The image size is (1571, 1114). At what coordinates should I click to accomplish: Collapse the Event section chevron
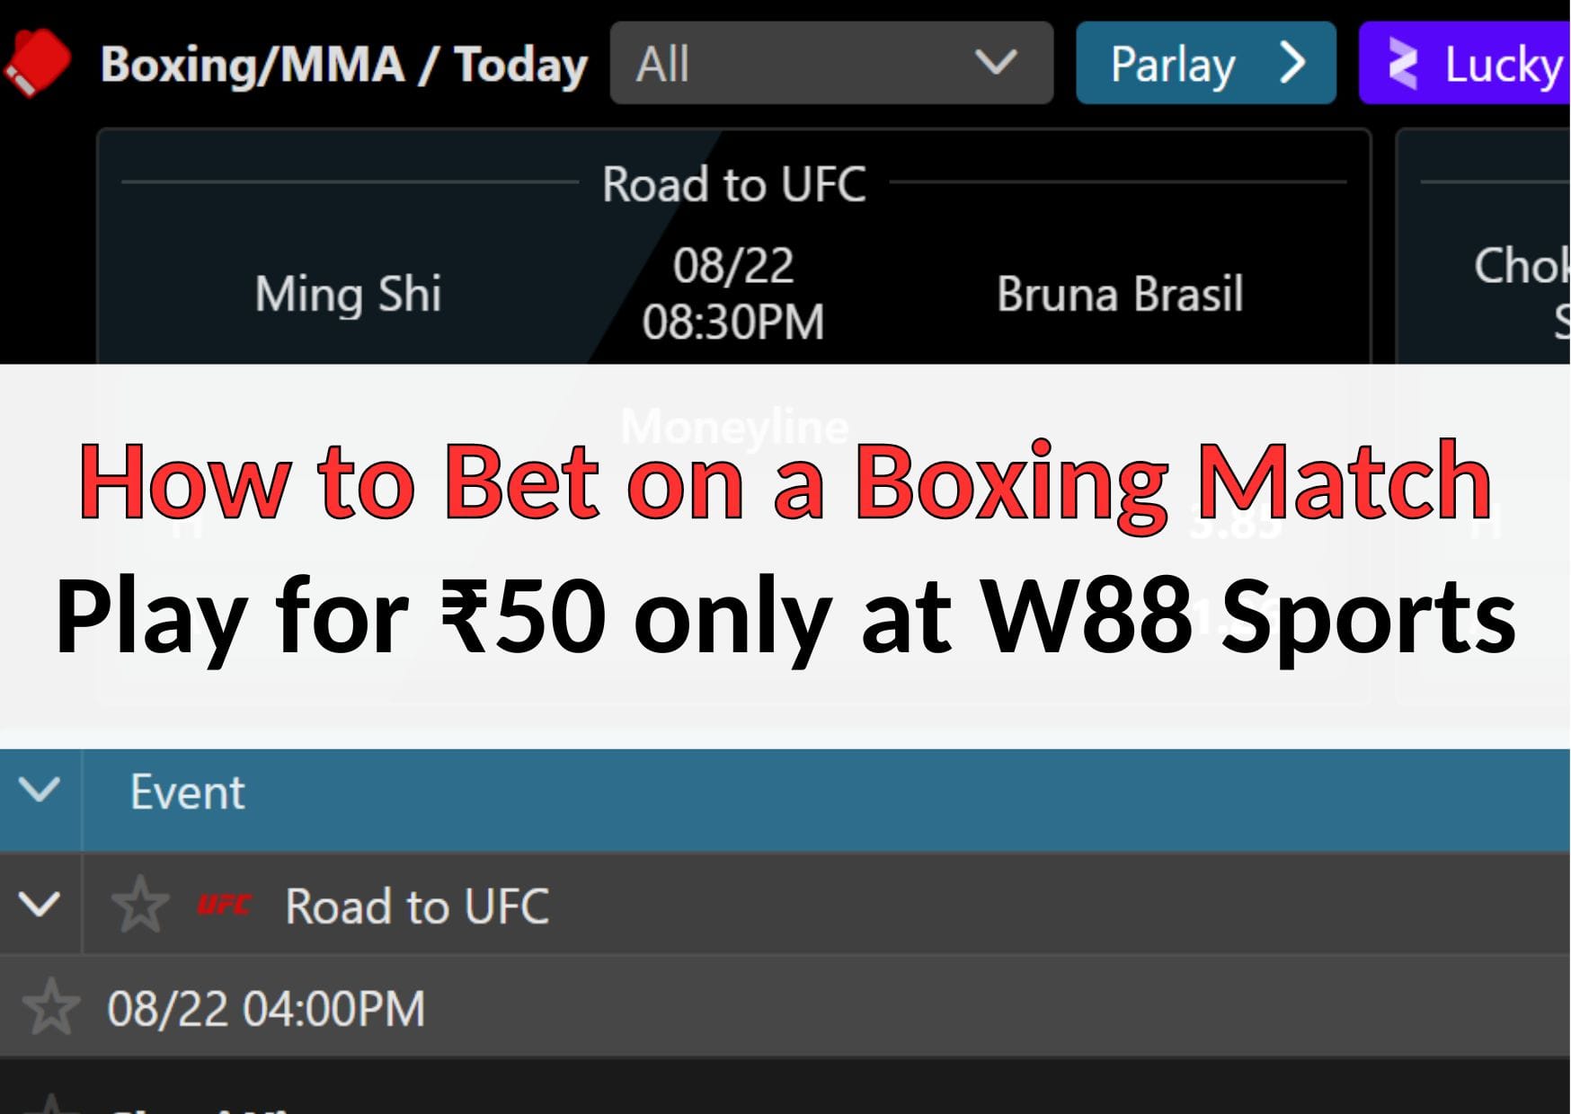(x=38, y=791)
